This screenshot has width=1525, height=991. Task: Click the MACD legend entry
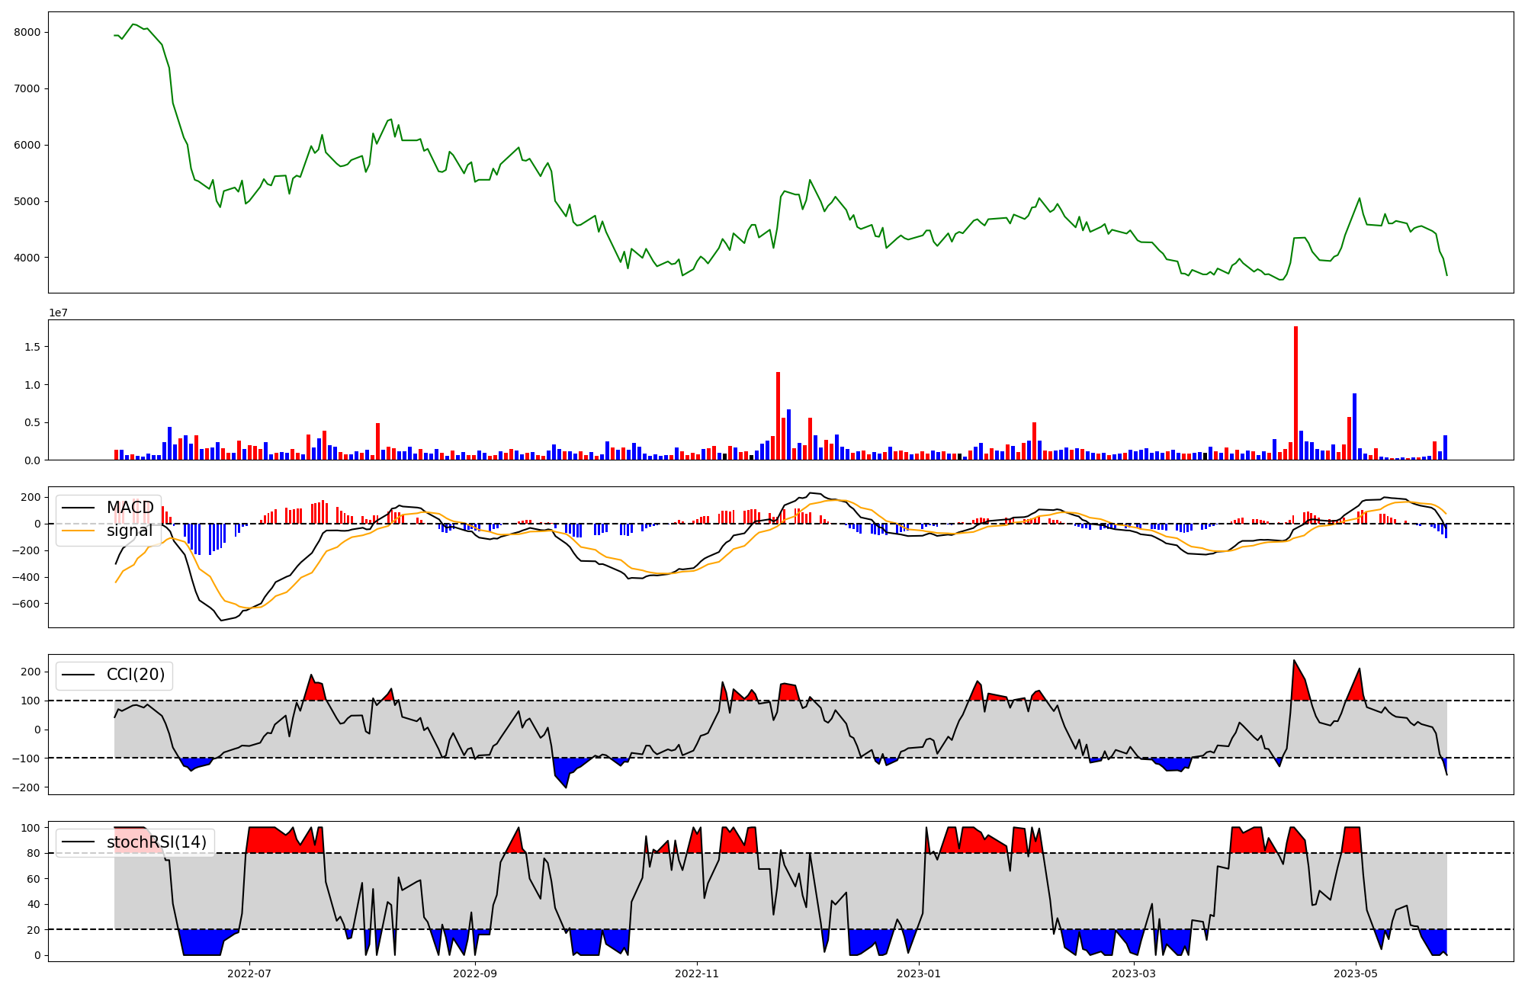(x=130, y=508)
